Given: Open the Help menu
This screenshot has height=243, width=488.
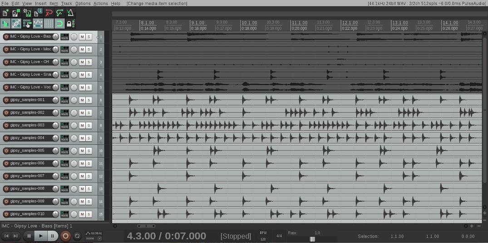Looking at the screenshot, I should [x=115, y=4].
